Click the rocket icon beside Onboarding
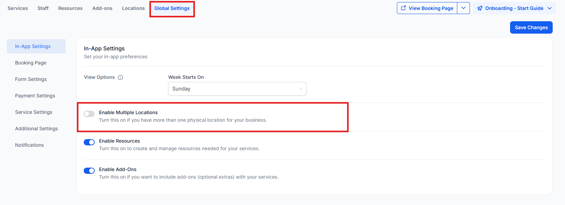 pyautogui.click(x=480, y=8)
